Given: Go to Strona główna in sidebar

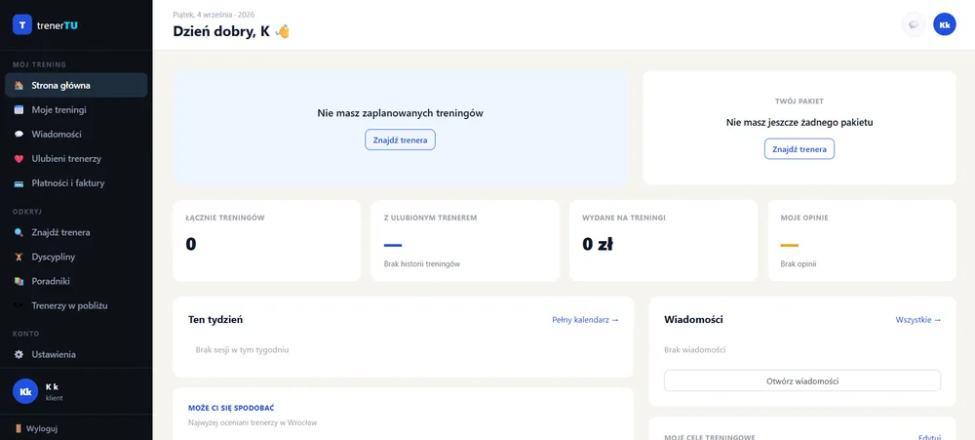Looking at the screenshot, I should tap(76, 85).
